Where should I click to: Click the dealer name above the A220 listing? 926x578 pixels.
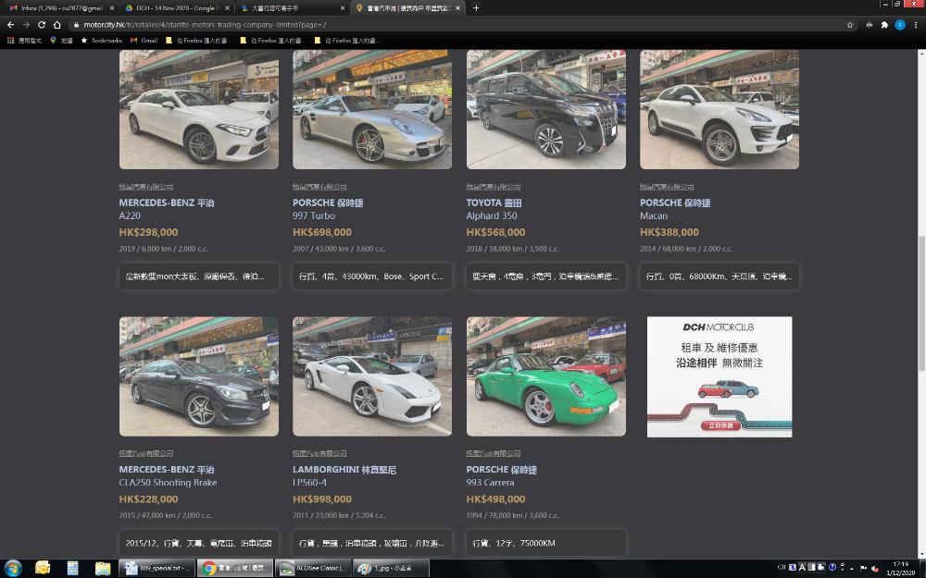(x=146, y=187)
